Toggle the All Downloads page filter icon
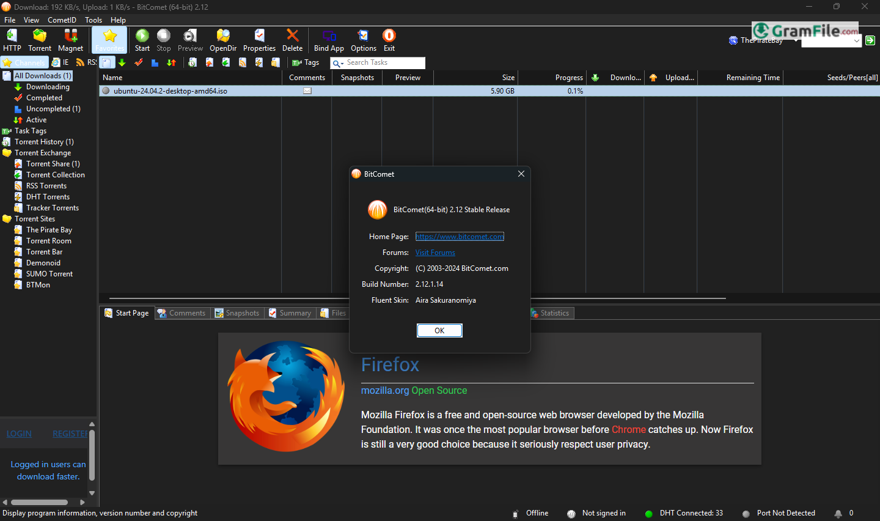Viewport: 880px width, 521px height. point(107,62)
